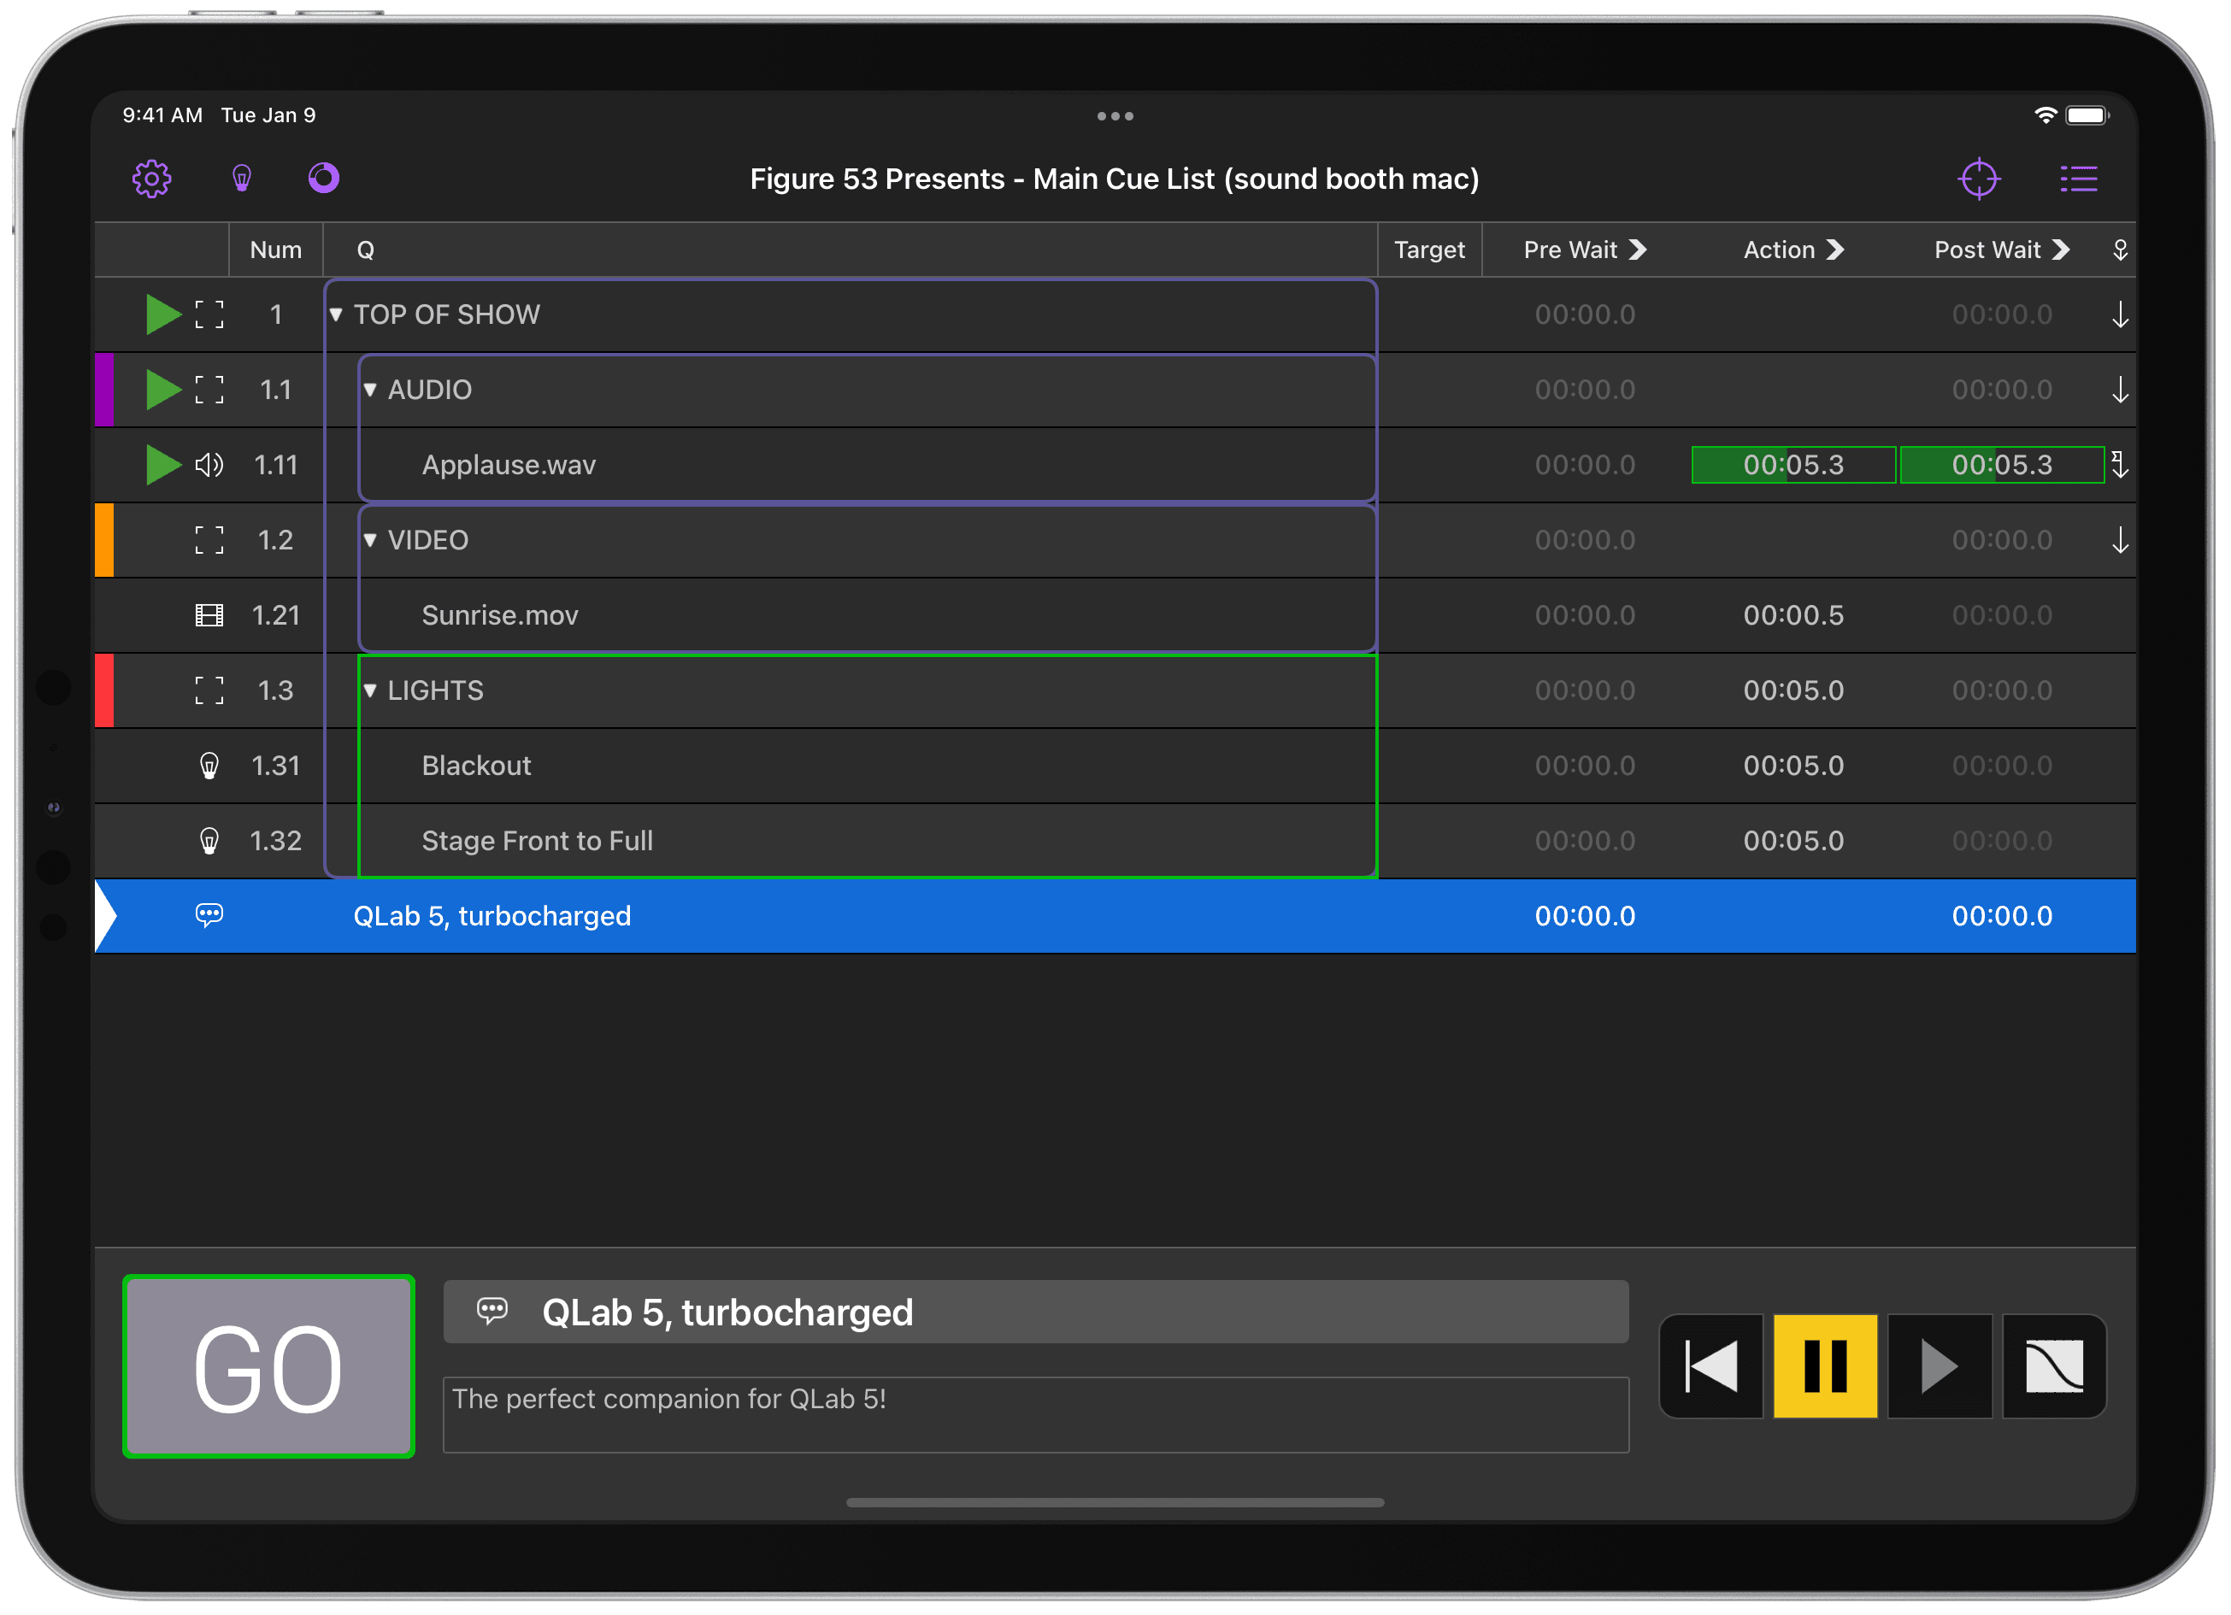
Task: Tap green play icon on Applause.wav row
Action: [x=163, y=465]
